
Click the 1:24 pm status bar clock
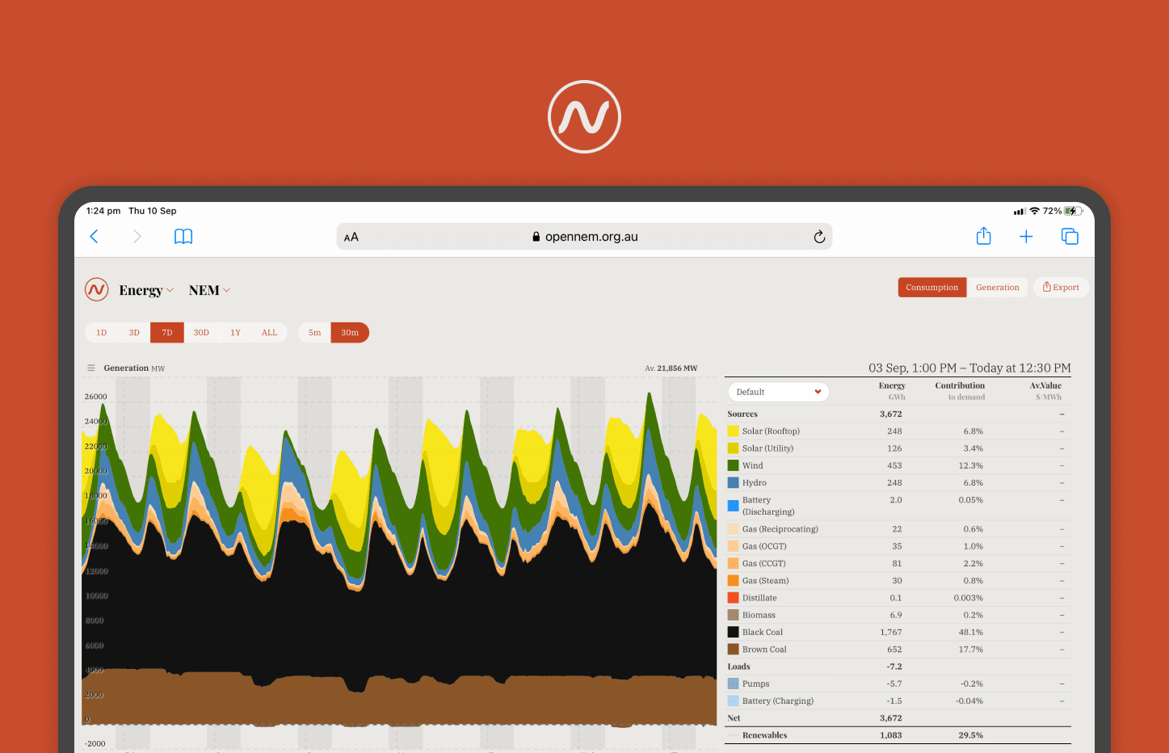coord(103,211)
